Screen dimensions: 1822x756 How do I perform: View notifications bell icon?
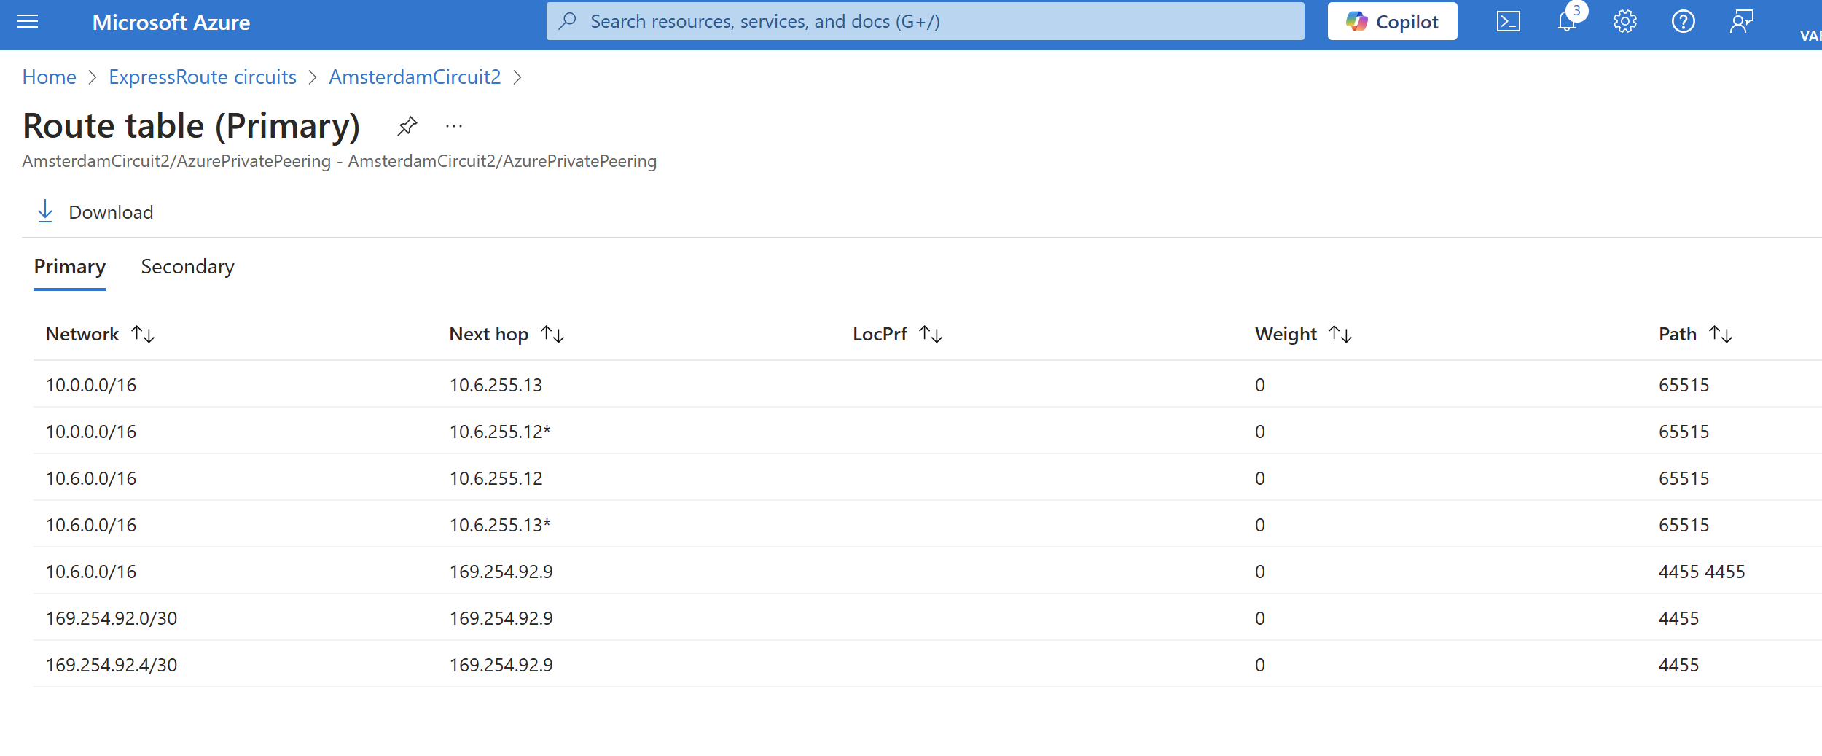coord(1566,22)
